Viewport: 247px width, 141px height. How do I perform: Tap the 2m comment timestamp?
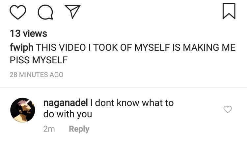point(49,129)
